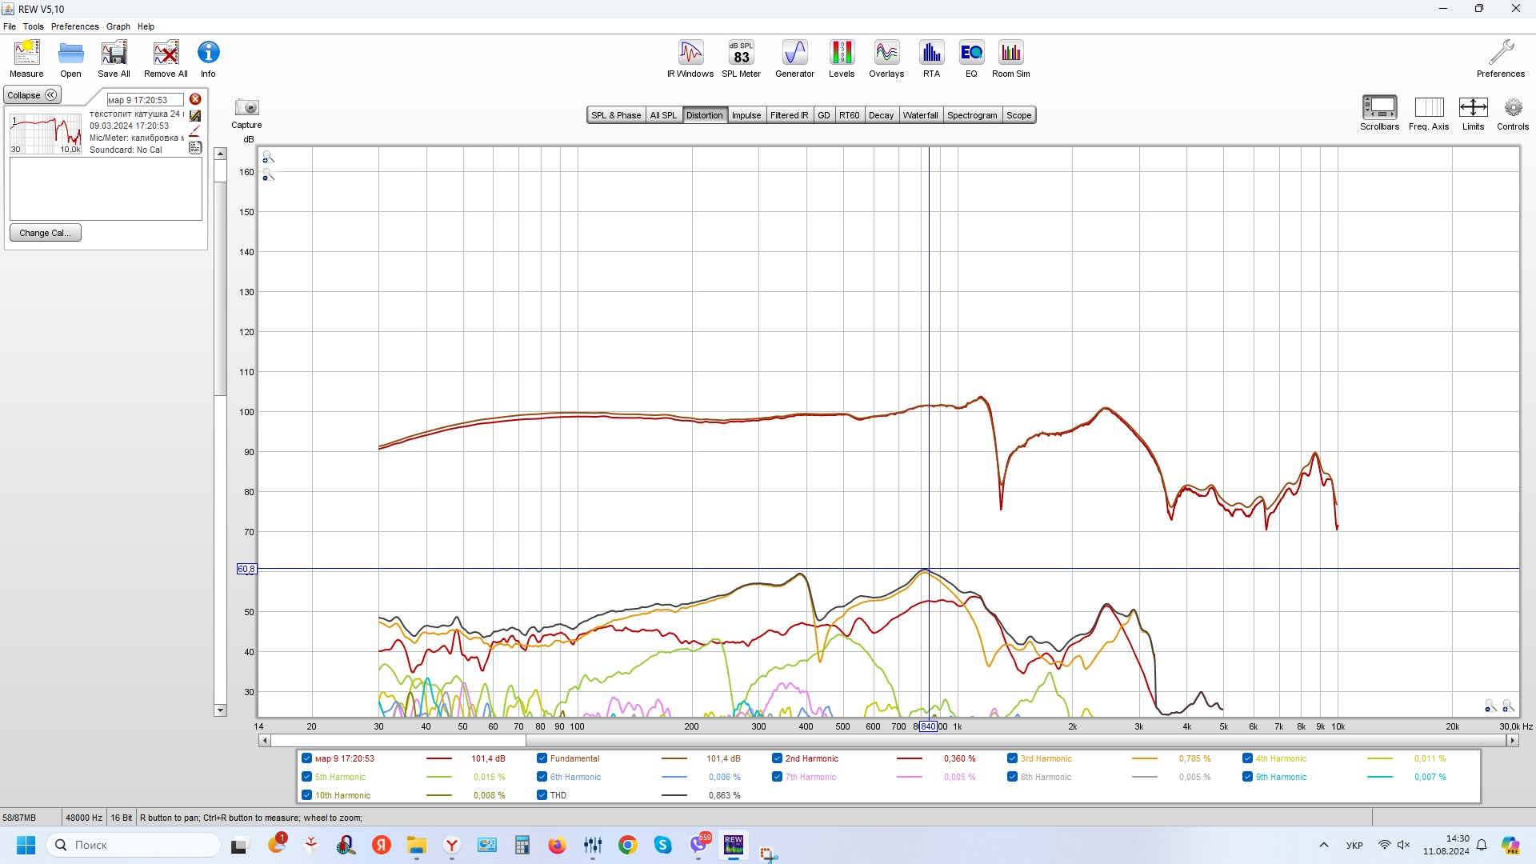The width and height of the screenshot is (1536, 864).
Task: Uncheck the 2nd Harmonic trace
Action: tap(777, 758)
